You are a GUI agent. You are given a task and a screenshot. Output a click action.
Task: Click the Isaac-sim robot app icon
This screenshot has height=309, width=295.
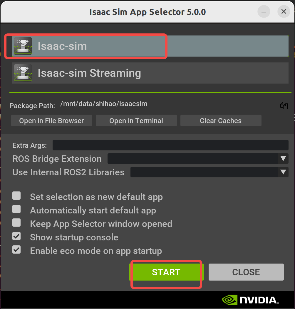click(x=23, y=46)
